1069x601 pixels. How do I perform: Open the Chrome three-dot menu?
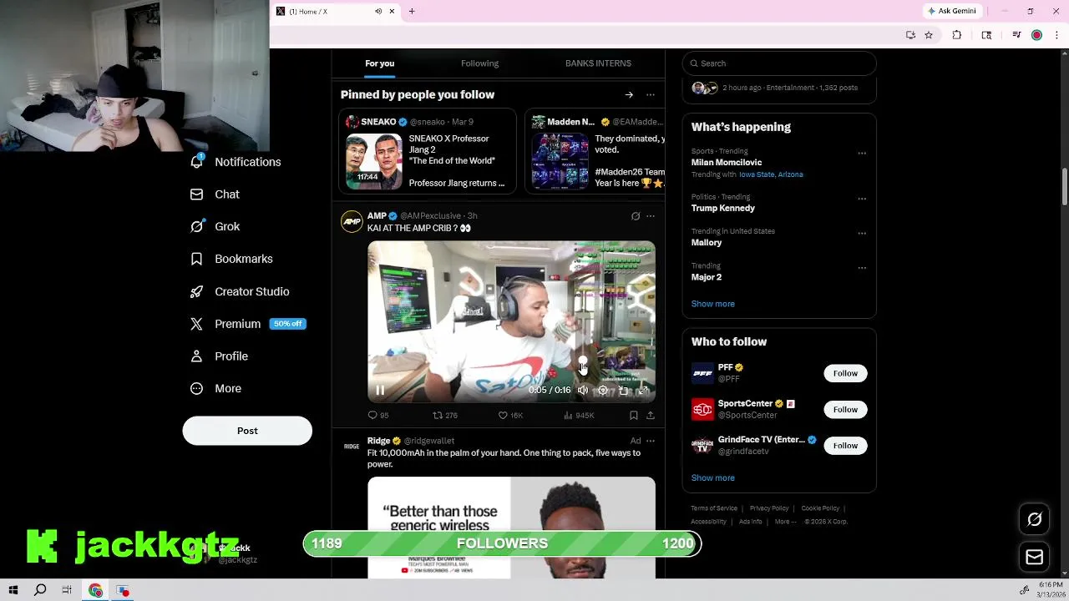pos(1056,35)
